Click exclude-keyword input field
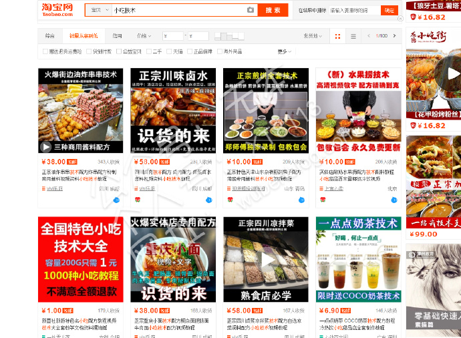The width and height of the screenshot is (461, 338). 354,11
